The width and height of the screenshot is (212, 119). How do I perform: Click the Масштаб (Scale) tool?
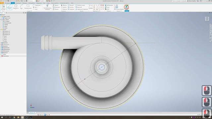(x=71, y=5)
